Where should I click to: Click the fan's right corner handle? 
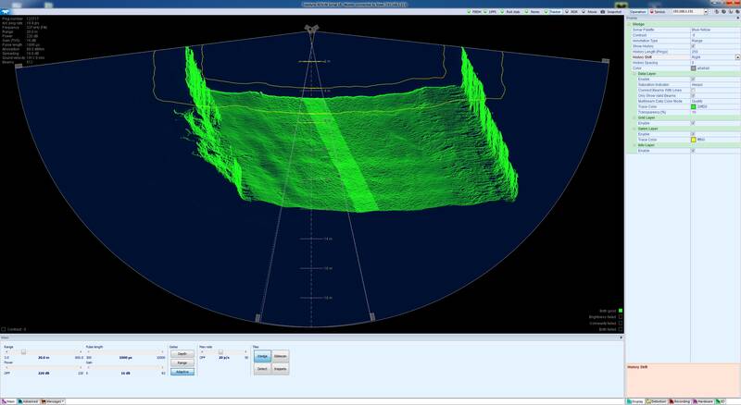[x=606, y=61]
